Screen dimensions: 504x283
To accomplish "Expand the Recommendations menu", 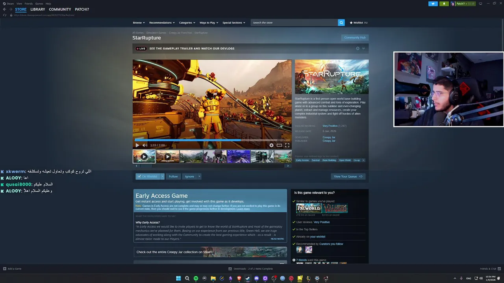I will [162, 22].
